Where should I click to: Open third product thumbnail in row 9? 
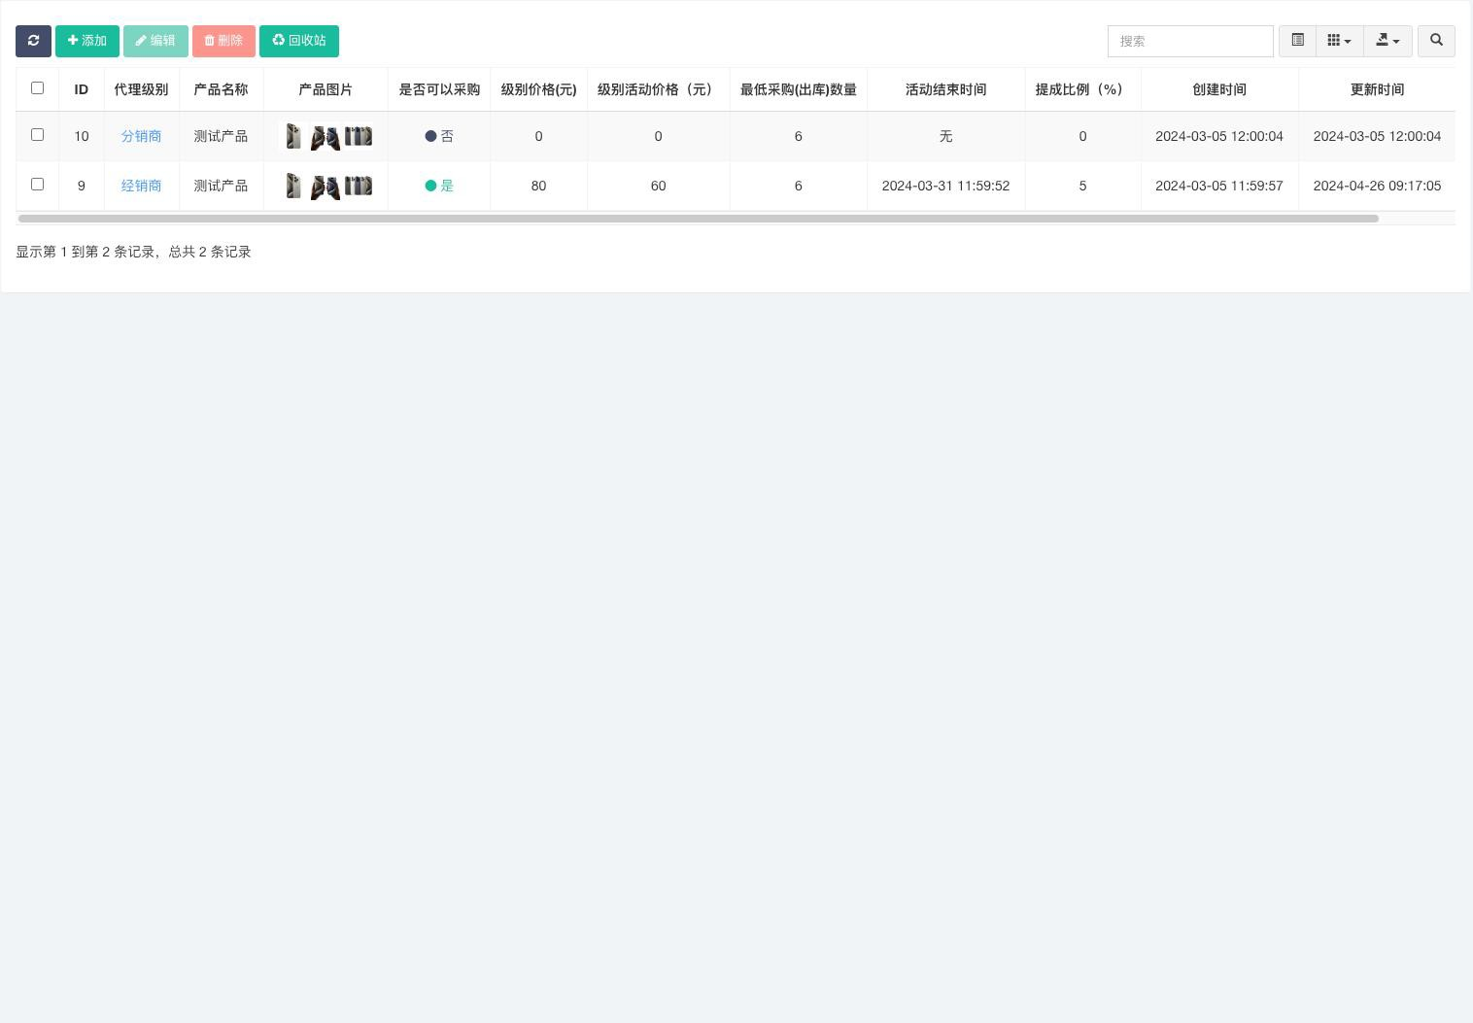358,186
